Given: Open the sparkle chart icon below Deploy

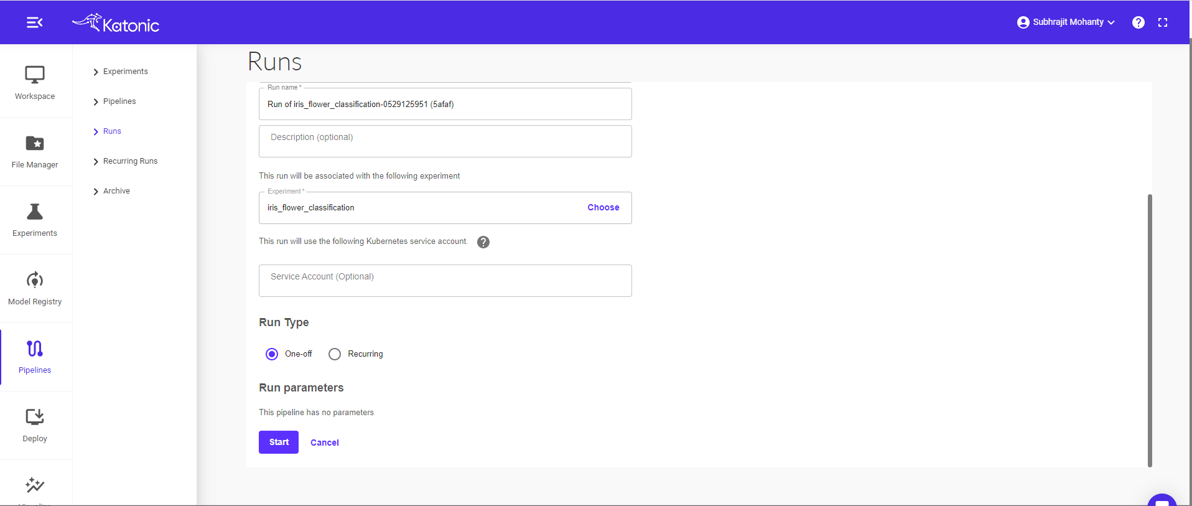Looking at the screenshot, I should (35, 485).
